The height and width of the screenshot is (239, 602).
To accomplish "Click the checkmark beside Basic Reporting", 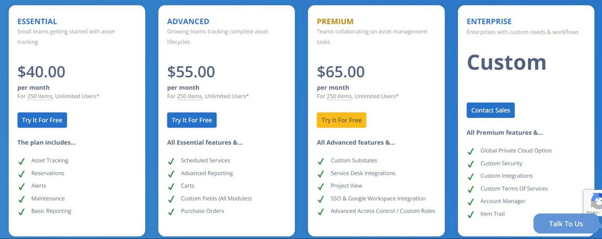I will 22,211.
